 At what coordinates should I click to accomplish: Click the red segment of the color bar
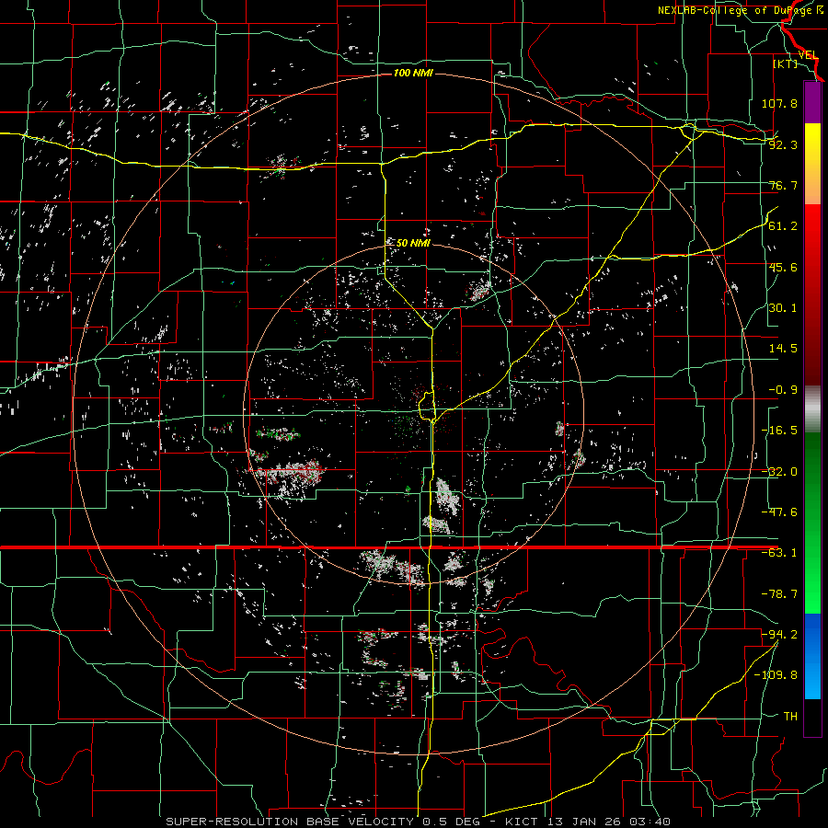coord(812,294)
